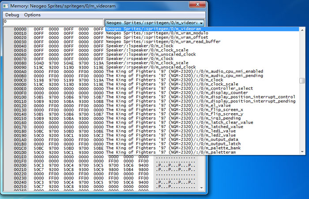The image size is (309, 199).
Task: Select m_display_position_interrupt_pending entry
Action: pyautogui.click(x=202, y=101)
